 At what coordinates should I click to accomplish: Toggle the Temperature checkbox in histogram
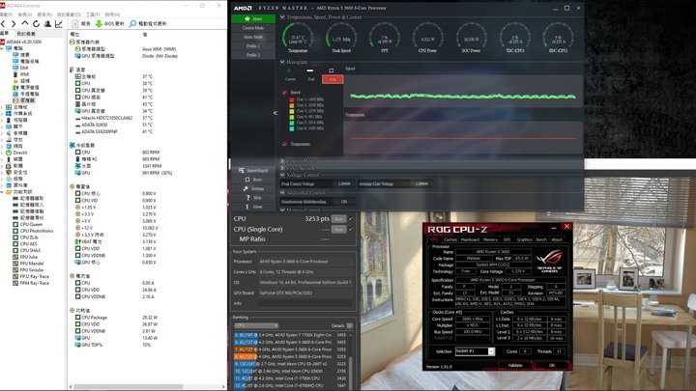284,144
